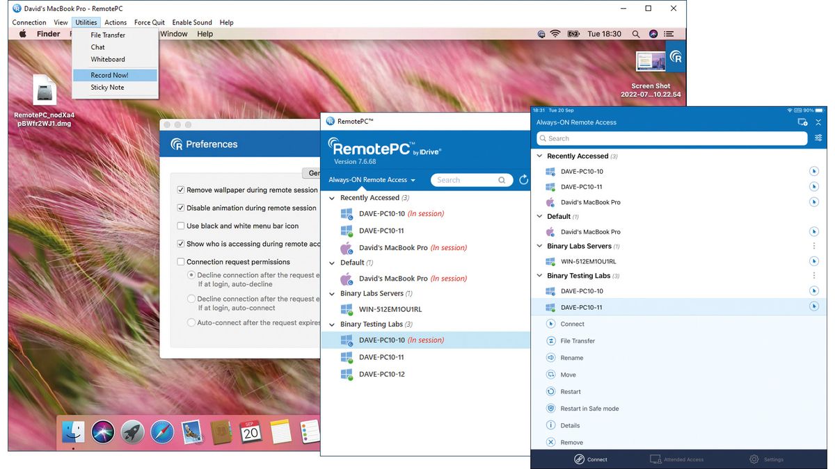Click the add-computer icon in the blue header
Screen dimensions: 835x469
point(802,122)
